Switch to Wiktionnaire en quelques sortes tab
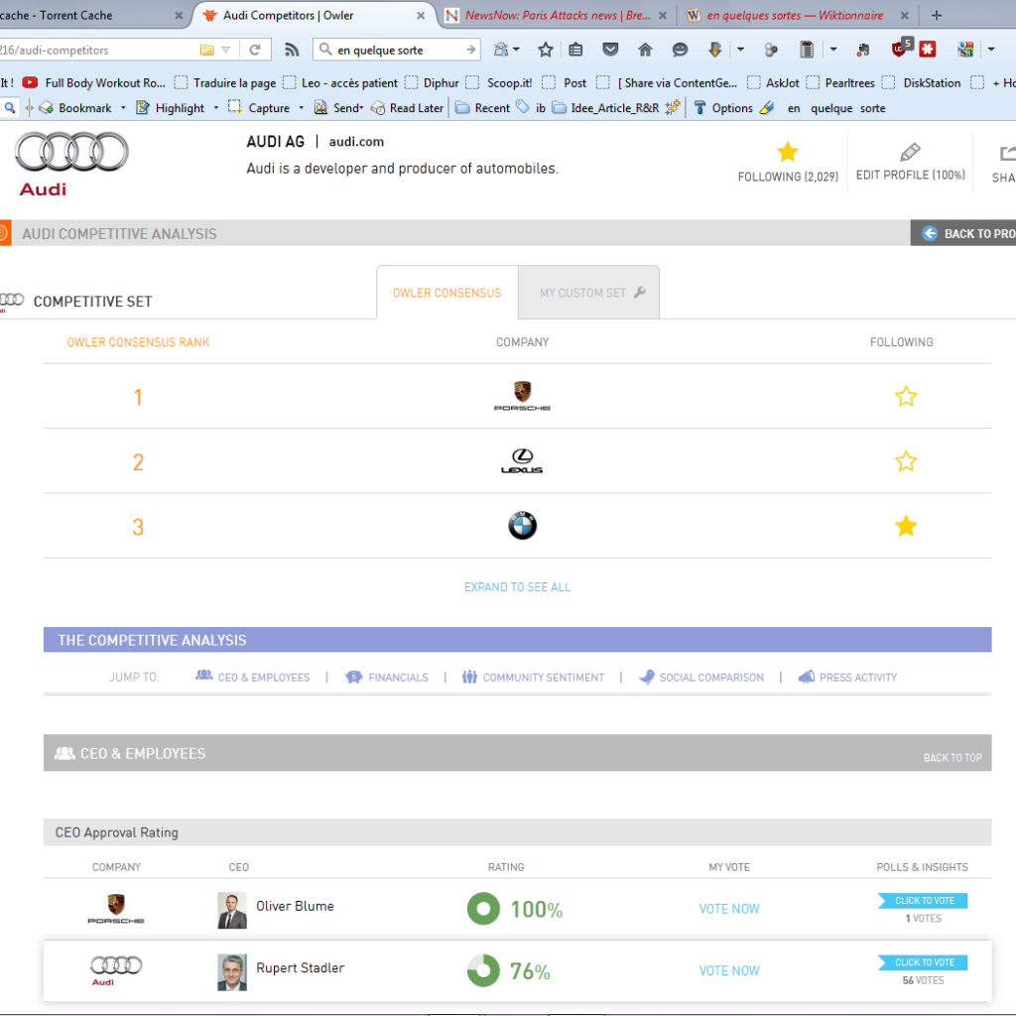The height and width of the screenshot is (1016, 1016). 799,15
